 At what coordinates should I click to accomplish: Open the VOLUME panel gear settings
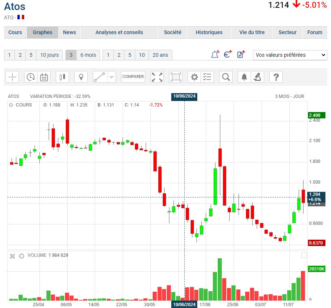[21, 256]
